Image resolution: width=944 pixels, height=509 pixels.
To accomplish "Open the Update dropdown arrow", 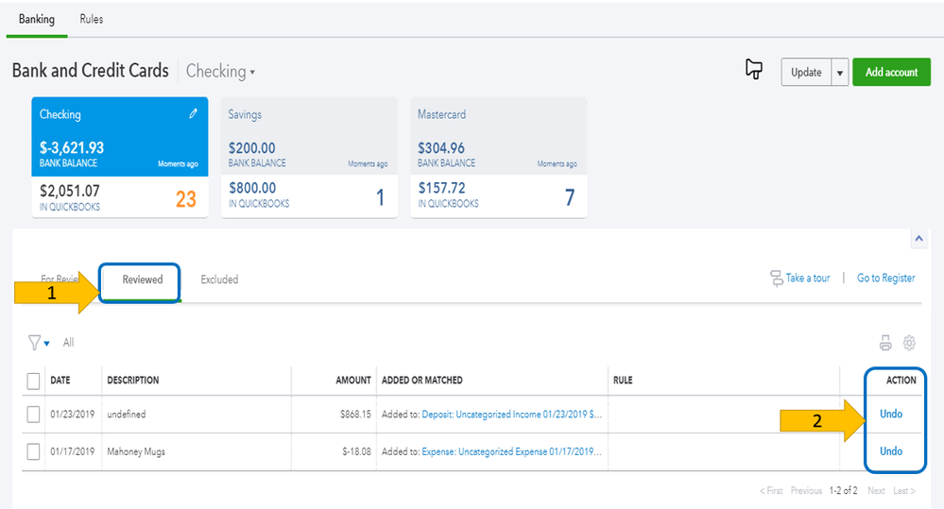I will [x=840, y=72].
